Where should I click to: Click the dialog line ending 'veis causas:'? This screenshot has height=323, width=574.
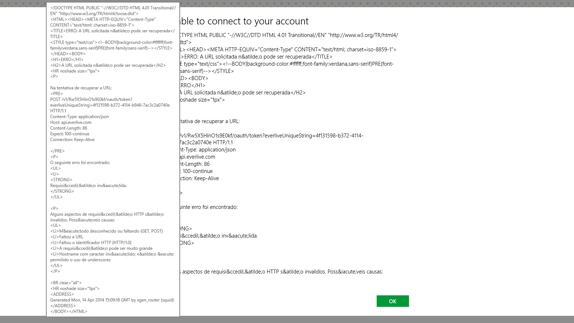[282, 272]
